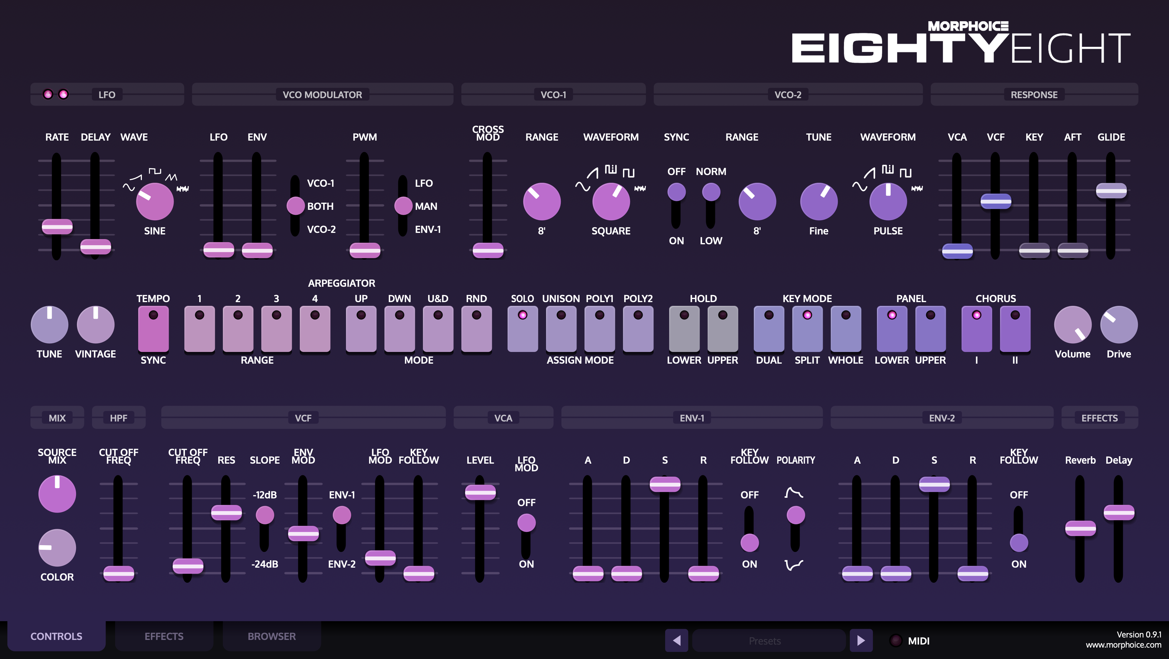Click the master TUNE knob
This screenshot has height=659, width=1169.
pos(49,324)
